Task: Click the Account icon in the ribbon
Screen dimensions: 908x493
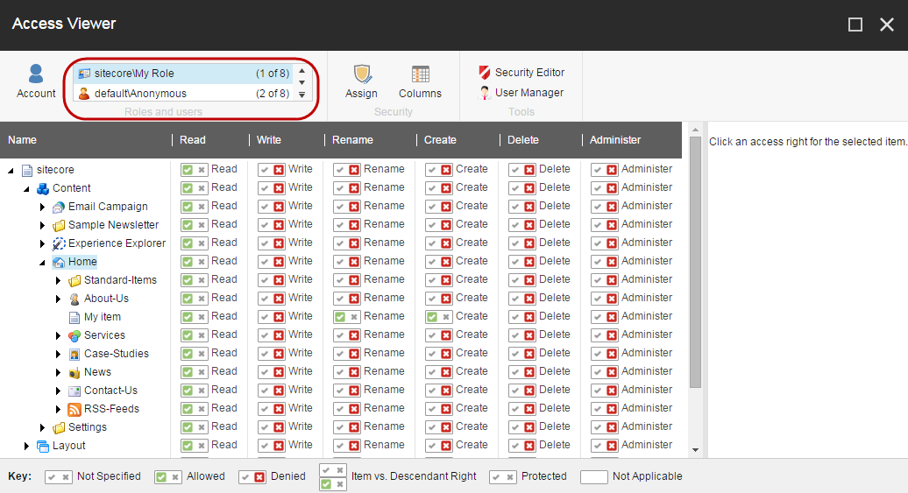Action: [36, 81]
